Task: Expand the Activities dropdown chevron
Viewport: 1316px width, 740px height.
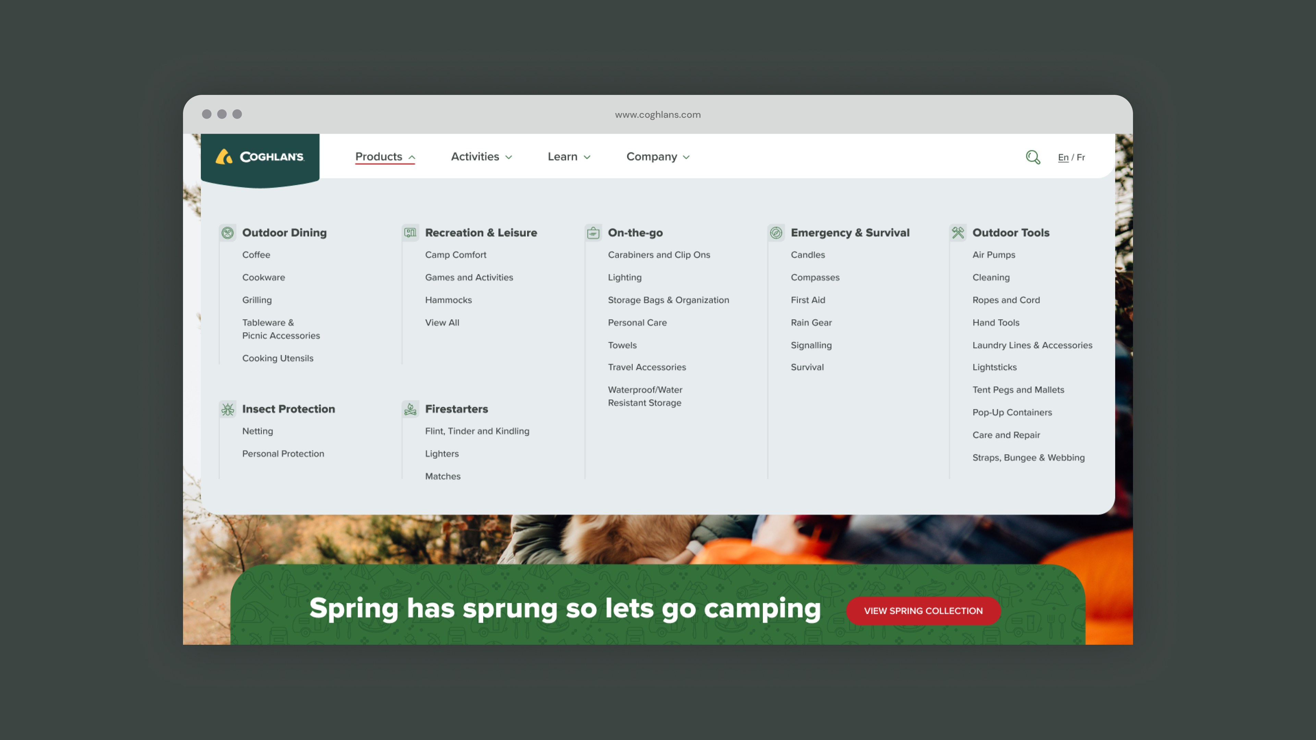Action: [508, 157]
